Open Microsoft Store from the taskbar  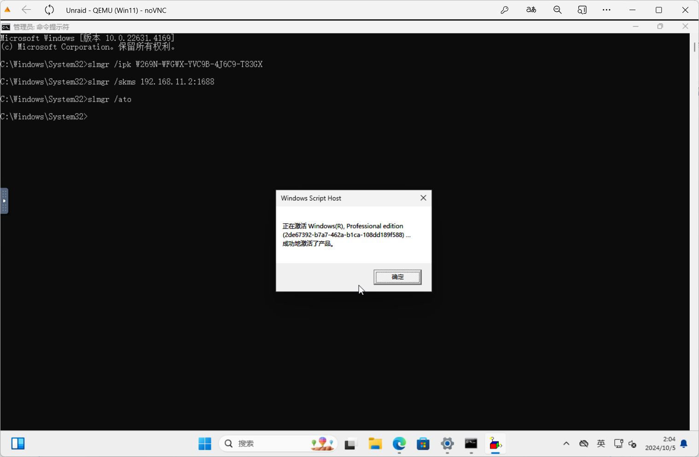pos(423,444)
